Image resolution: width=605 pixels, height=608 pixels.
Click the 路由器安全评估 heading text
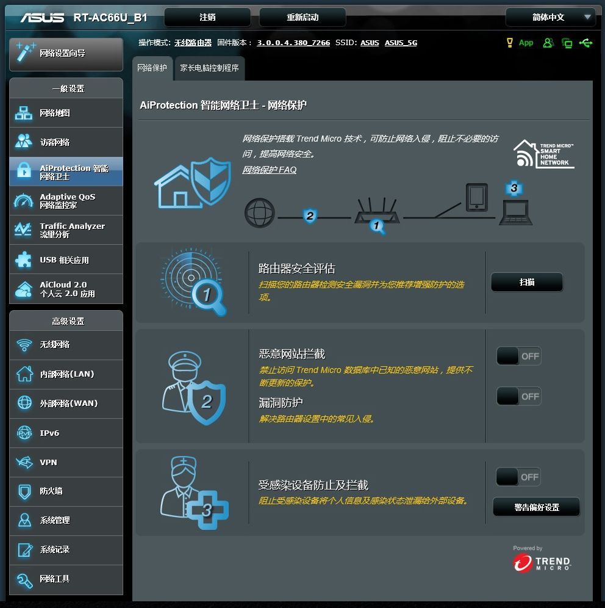pyautogui.click(x=296, y=269)
